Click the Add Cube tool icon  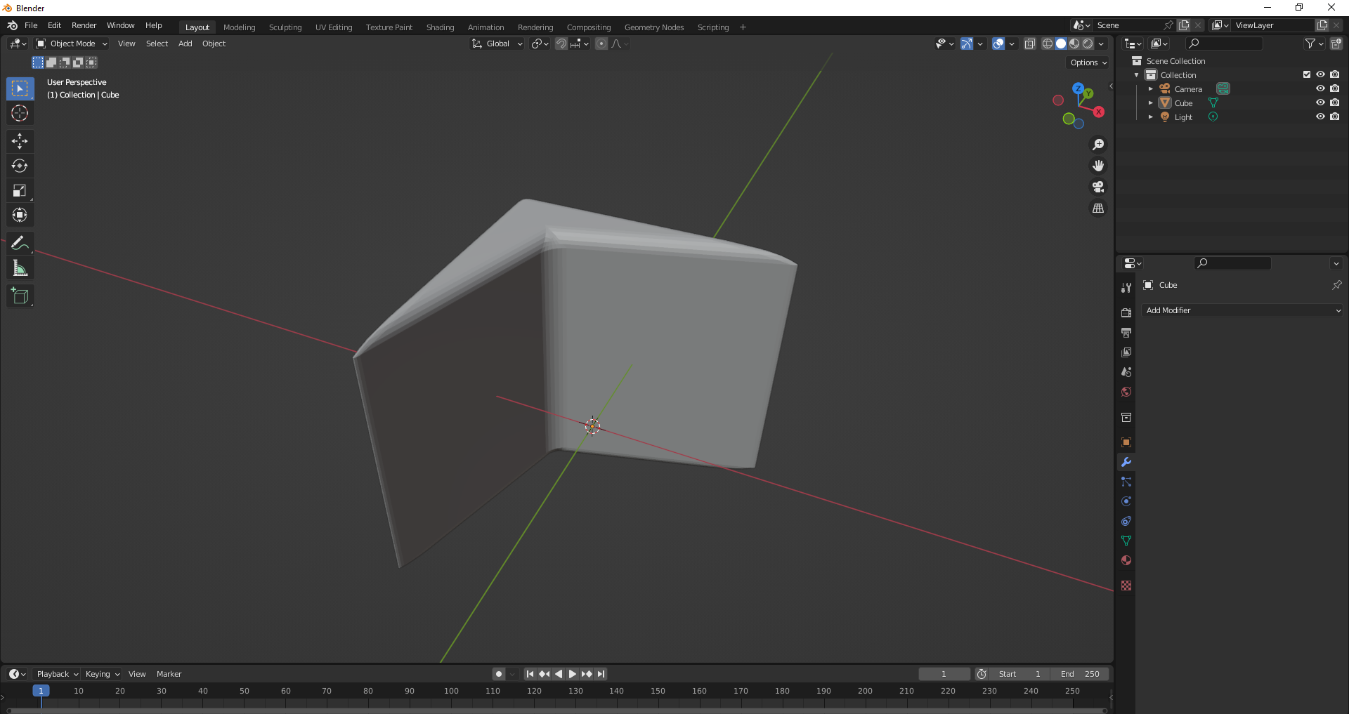(20, 296)
